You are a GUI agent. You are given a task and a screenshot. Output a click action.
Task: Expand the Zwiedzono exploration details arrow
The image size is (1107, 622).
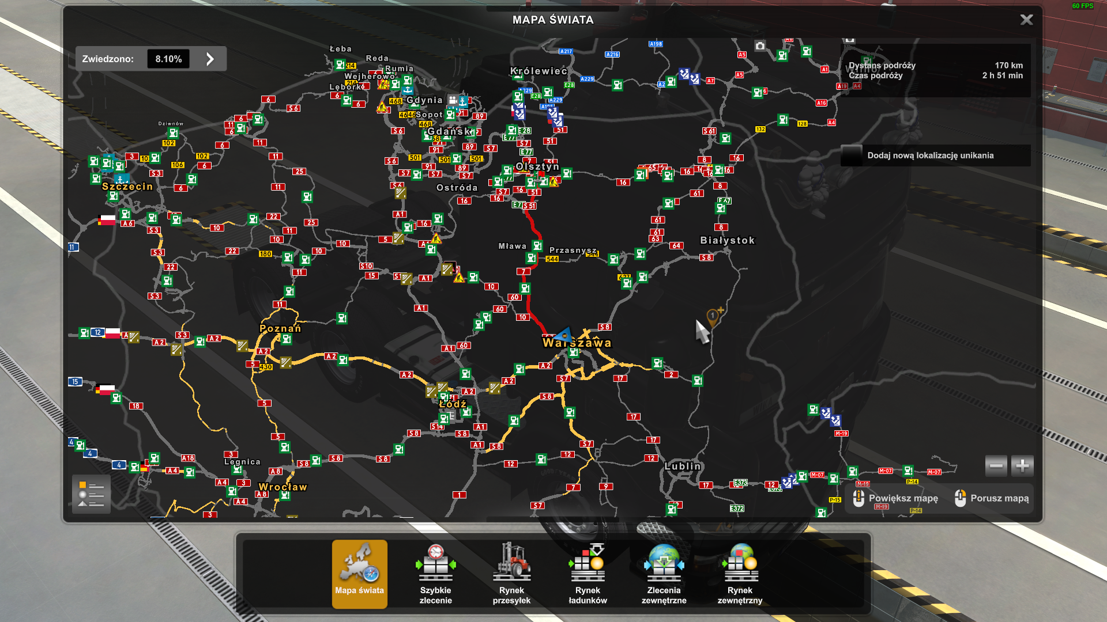point(210,59)
